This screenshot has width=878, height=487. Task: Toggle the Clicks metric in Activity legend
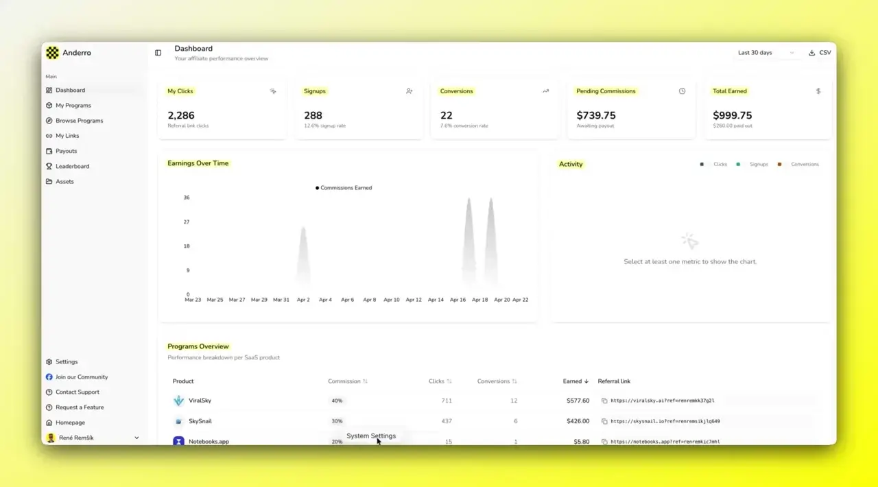coord(714,165)
